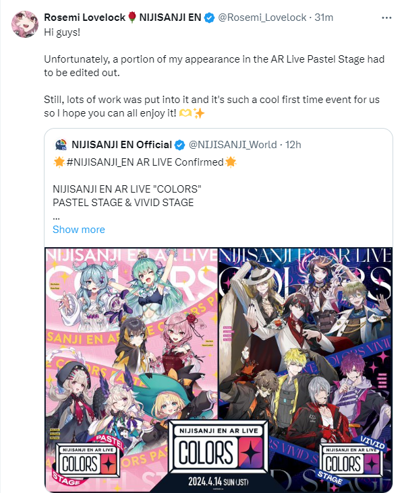Open the Pastel Stage poster image
This screenshot has width=404, height=493.
131,370
